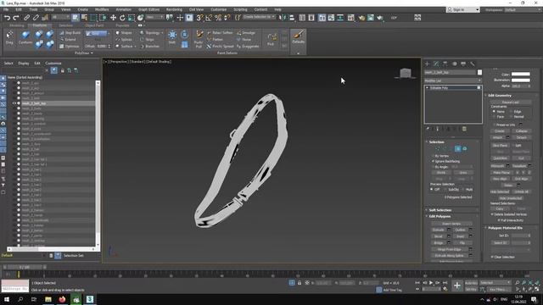
Task: Open the Hierarchy tab in command panel
Action: 445,64
